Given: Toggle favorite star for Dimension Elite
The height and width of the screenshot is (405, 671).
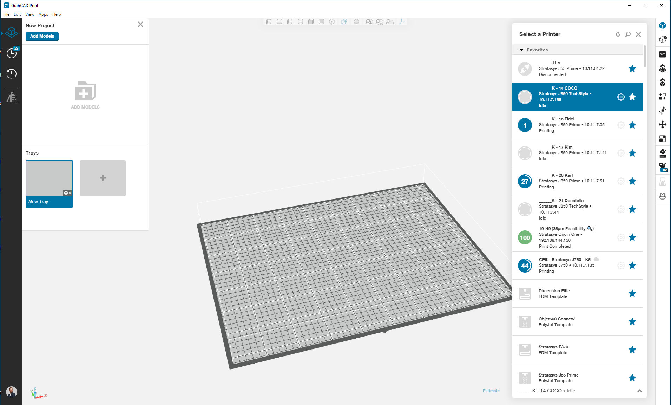Looking at the screenshot, I should 632,294.
